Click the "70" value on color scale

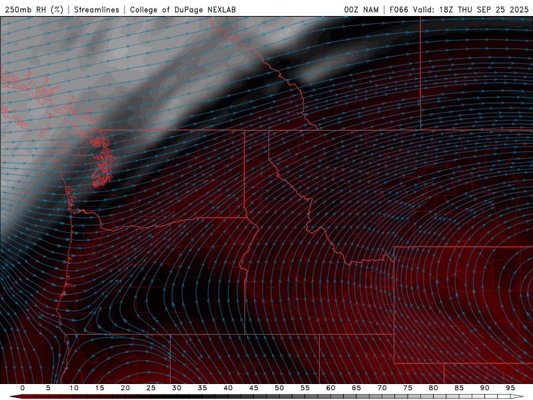[382, 388]
